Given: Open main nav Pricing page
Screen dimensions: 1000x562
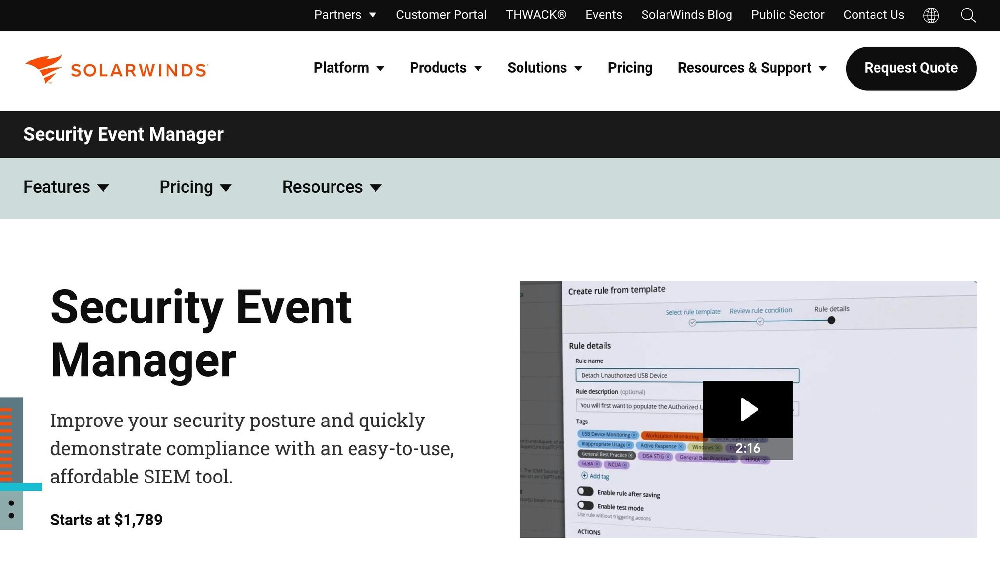Looking at the screenshot, I should click(x=630, y=68).
